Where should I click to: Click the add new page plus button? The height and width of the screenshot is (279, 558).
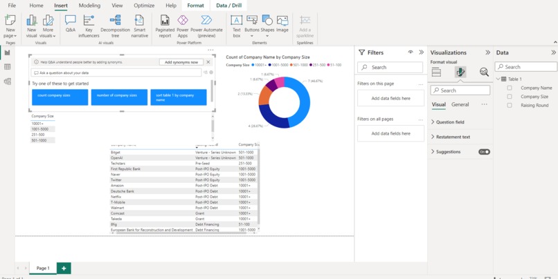pos(64,269)
